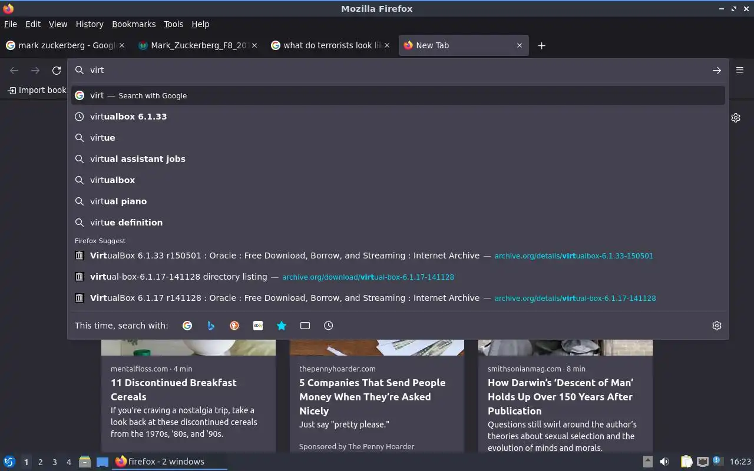Search this time with Bing icon
This screenshot has width=754, height=471.
coord(211,326)
